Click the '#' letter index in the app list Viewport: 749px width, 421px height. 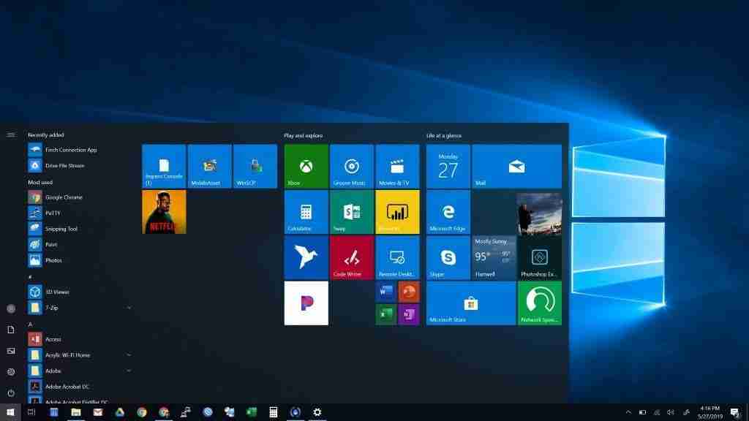coord(30,277)
